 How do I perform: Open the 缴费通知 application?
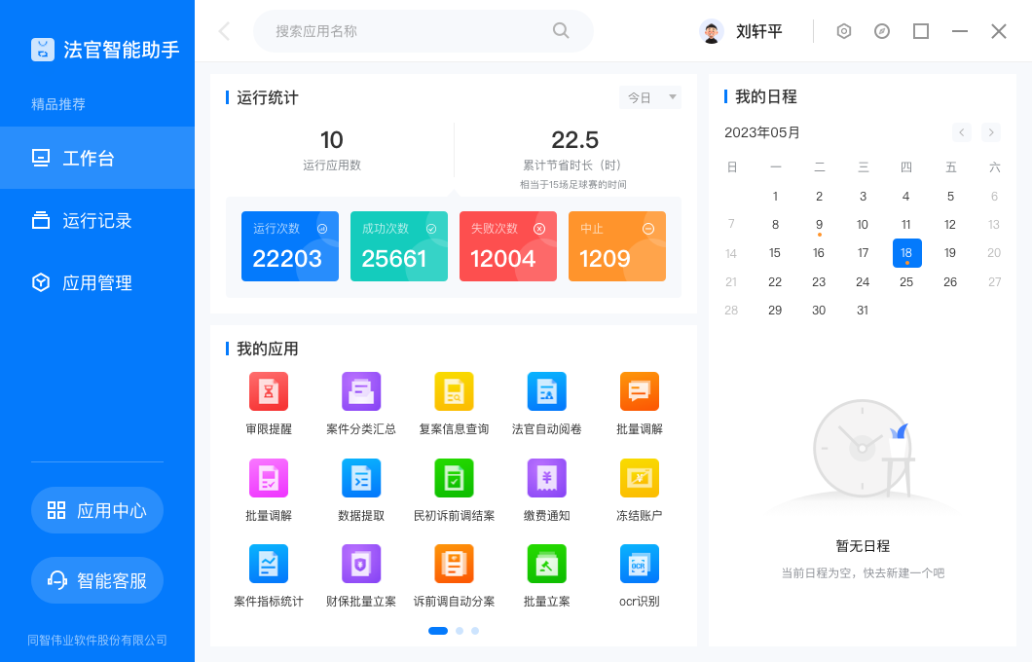[546, 478]
